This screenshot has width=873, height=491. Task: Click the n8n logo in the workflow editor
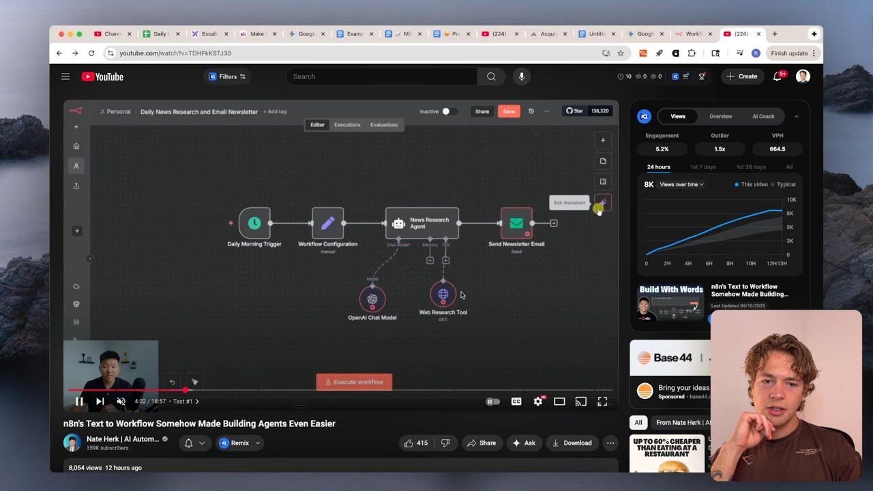coord(76,111)
